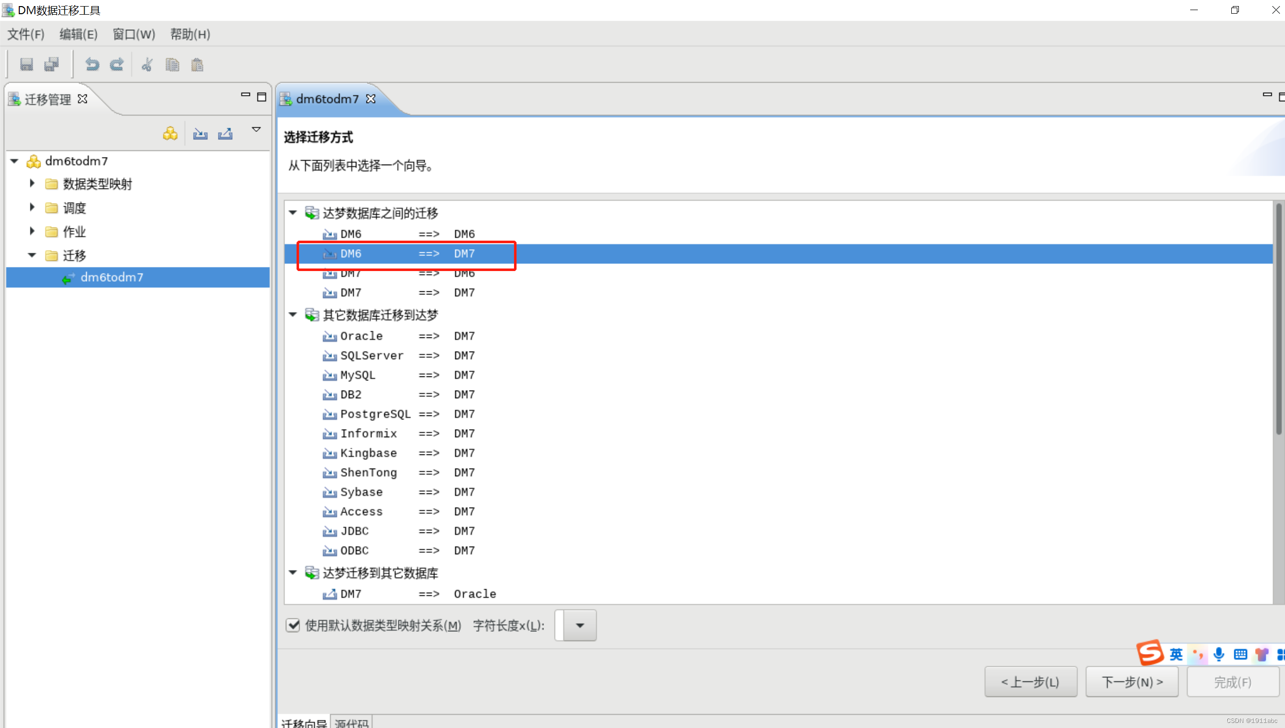
Task: Click the export icon in migration panel
Action: tap(226, 134)
